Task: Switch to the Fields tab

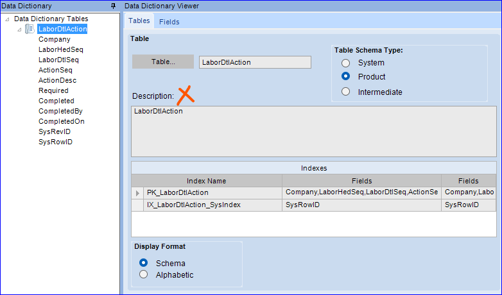Action: tap(169, 22)
